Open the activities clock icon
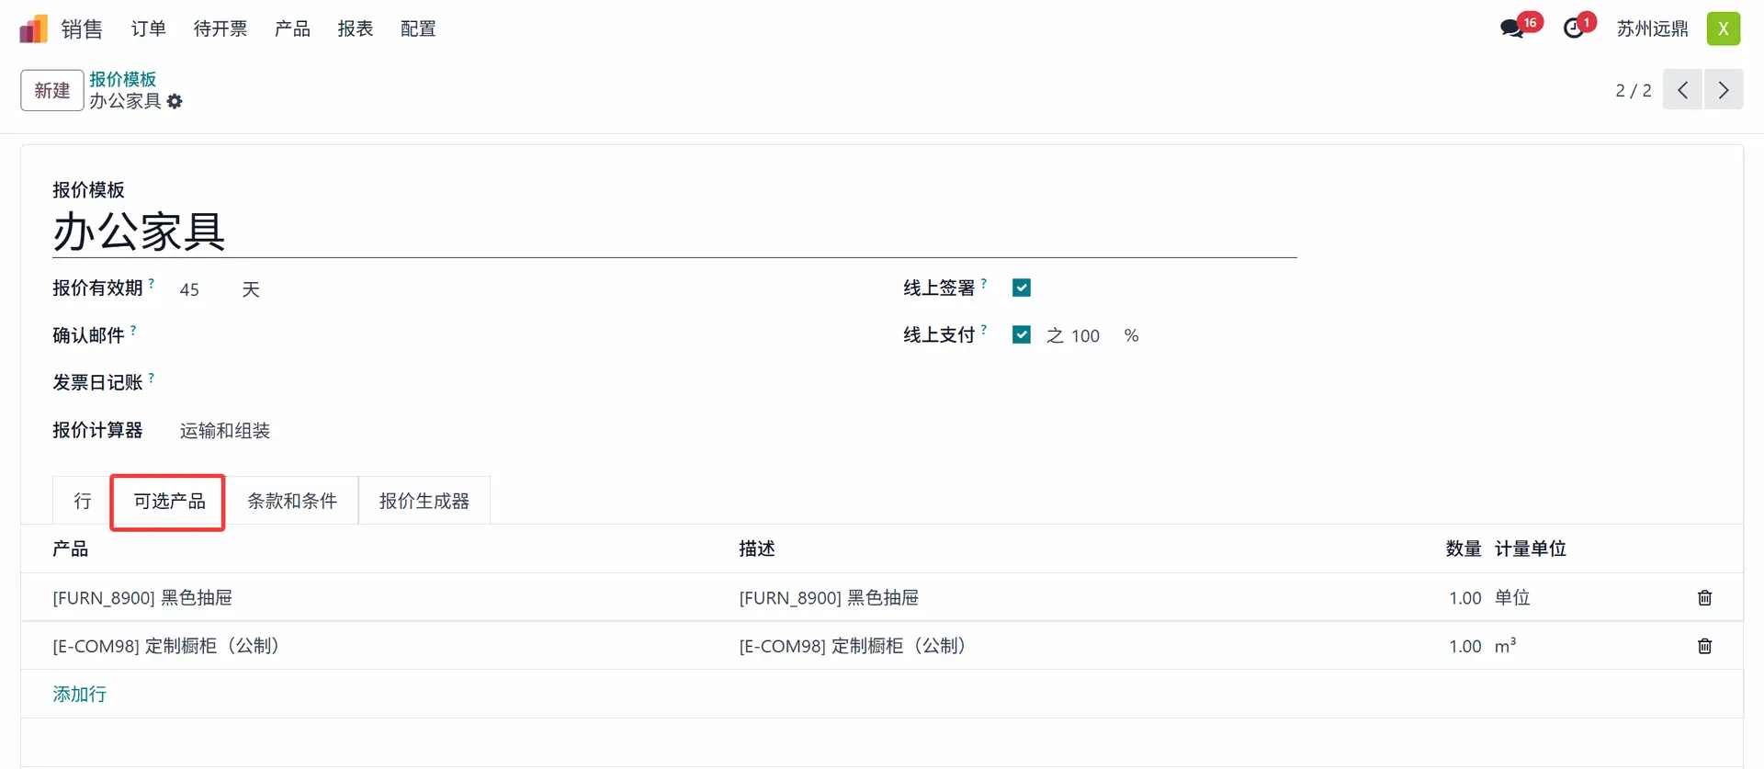The image size is (1764, 769). point(1574,29)
